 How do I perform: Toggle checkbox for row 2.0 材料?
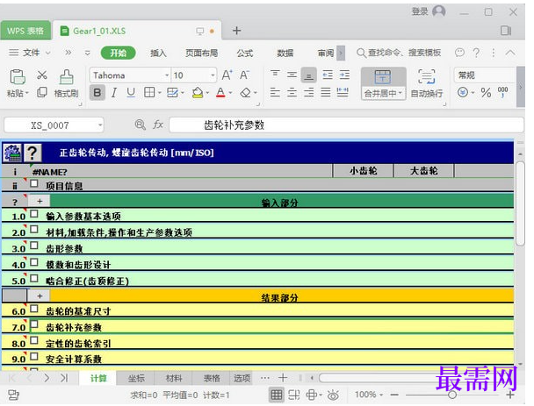[33, 229]
